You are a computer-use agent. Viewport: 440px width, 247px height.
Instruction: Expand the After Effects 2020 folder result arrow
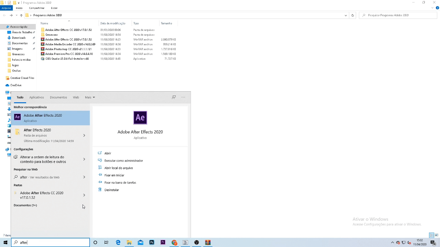tap(84, 136)
